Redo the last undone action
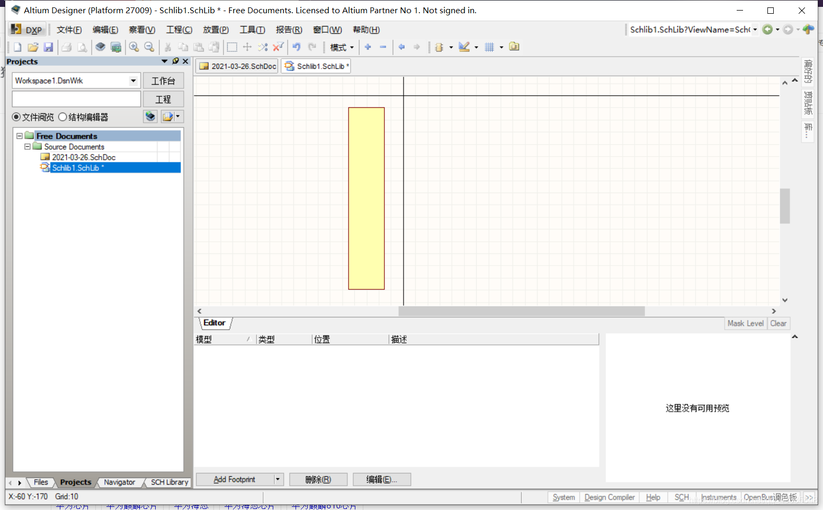 pyautogui.click(x=312, y=47)
